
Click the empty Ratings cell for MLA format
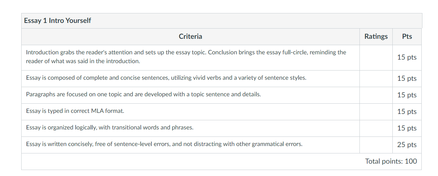[x=376, y=112]
